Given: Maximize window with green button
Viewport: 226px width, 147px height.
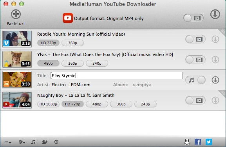Looking at the screenshot, I should (22, 4).
